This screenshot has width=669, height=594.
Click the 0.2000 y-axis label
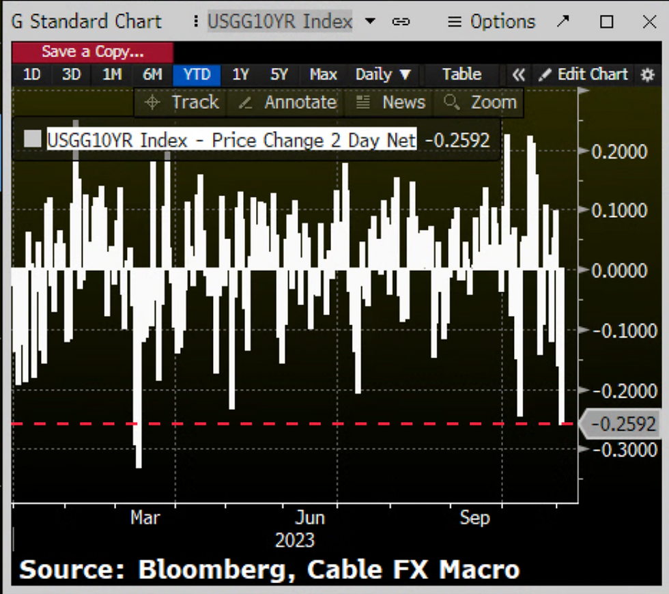[x=620, y=152]
